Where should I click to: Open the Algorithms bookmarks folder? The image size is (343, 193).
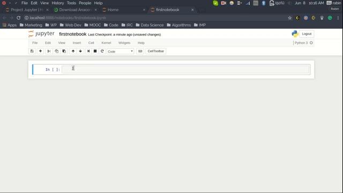click(x=178, y=25)
